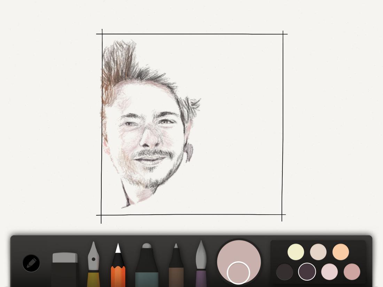The image size is (383, 287).
Task: Click the circular pen icon to close the tray
Action: [x=31, y=263]
